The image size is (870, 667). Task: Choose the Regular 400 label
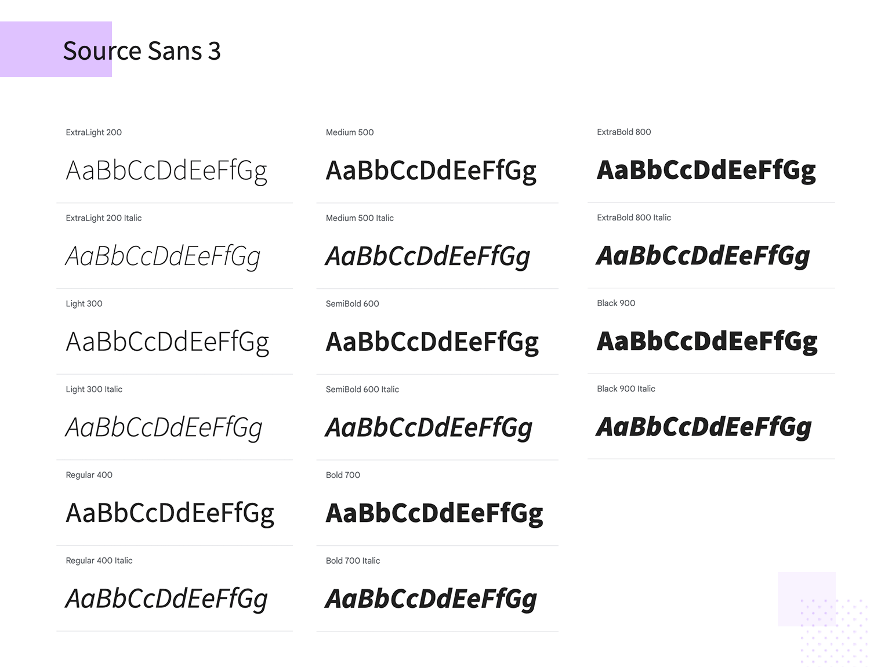(x=89, y=475)
